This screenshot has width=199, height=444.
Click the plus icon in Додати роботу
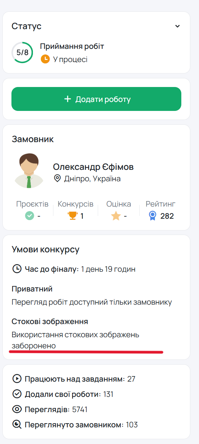coord(68,99)
